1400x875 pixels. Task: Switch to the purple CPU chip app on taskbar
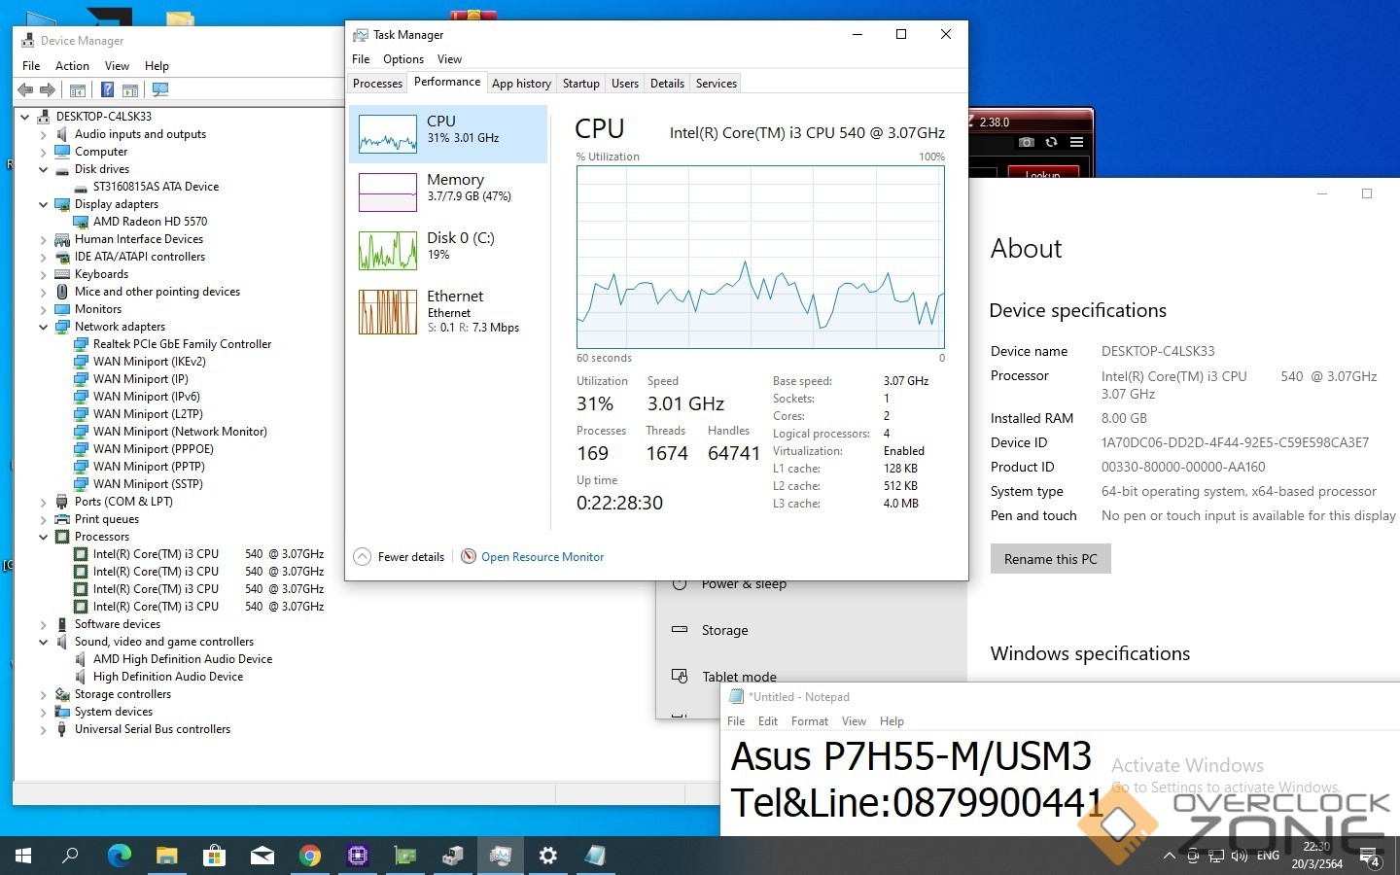[x=357, y=856]
